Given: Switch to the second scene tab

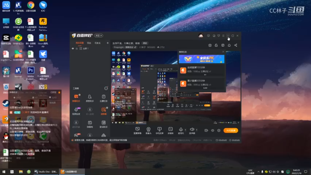Looking at the screenshot, I should 89,43.
